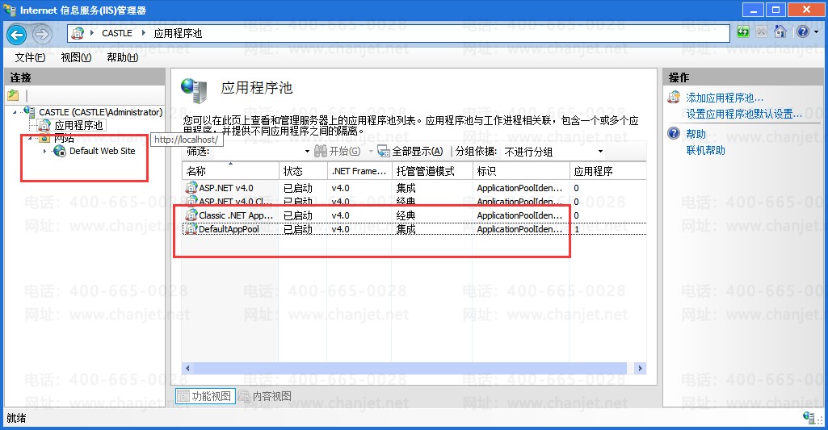828x430 pixels.
Task: Sort by .NET Framework column header
Action: (359, 171)
